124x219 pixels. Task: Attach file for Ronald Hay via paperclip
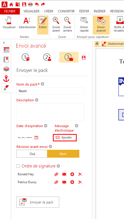click(x=56, y=174)
